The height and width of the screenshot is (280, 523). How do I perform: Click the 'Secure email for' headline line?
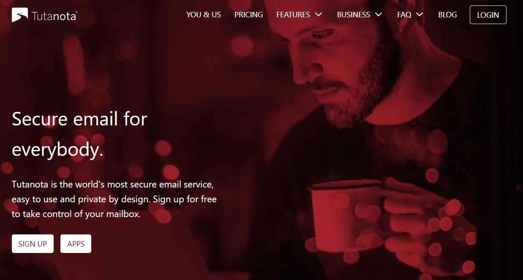click(79, 119)
